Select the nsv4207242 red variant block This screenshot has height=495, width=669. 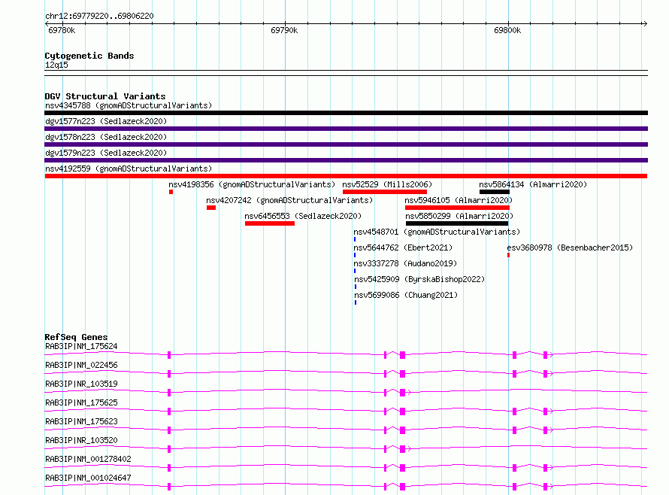point(210,208)
